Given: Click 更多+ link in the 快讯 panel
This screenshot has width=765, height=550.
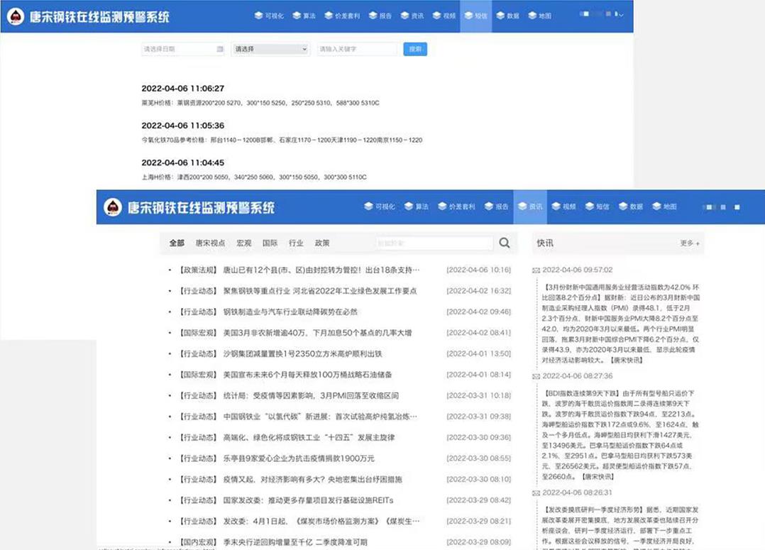Looking at the screenshot, I should click(x=689, y=243).
